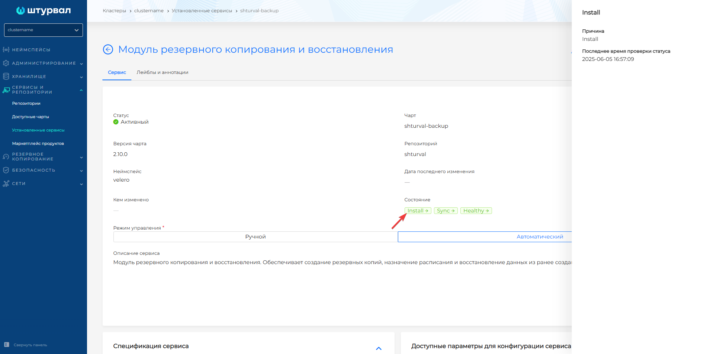Switch management mode to Ручной
The width and height of the screenshot is (714, 354).
(255, 236)
